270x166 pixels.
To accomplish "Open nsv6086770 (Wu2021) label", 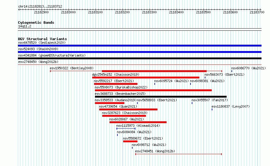I will coord(248,68).
